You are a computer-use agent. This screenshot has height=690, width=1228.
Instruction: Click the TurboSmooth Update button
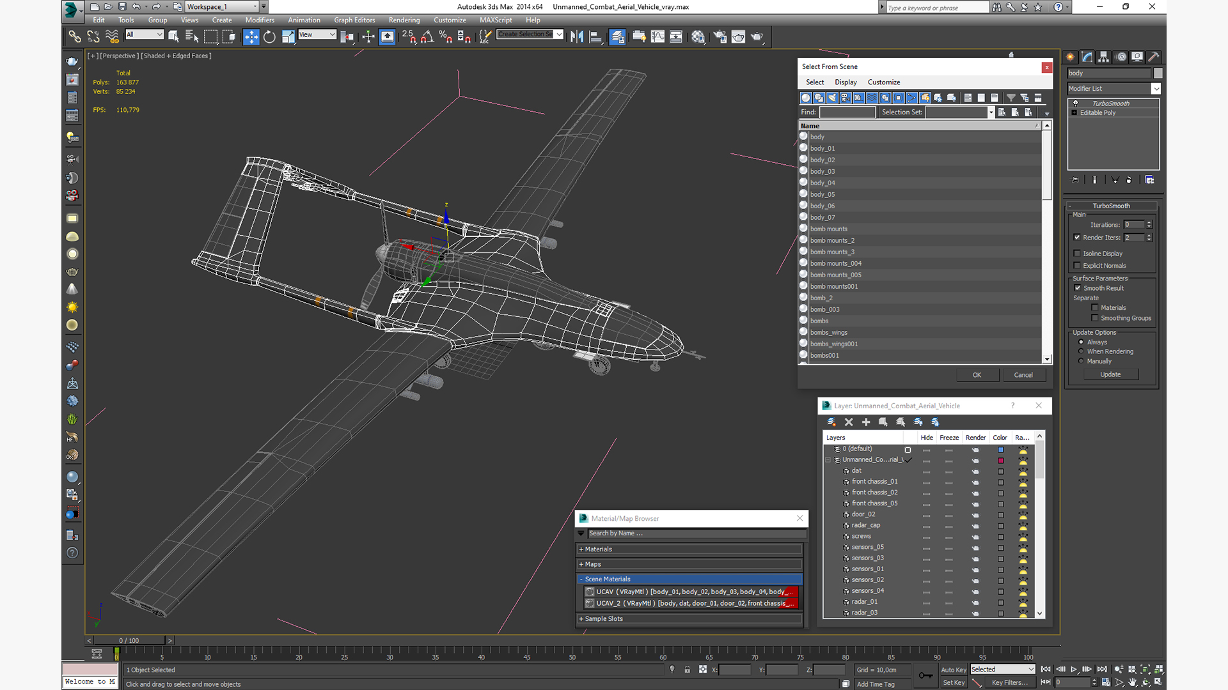point(1110,375)
